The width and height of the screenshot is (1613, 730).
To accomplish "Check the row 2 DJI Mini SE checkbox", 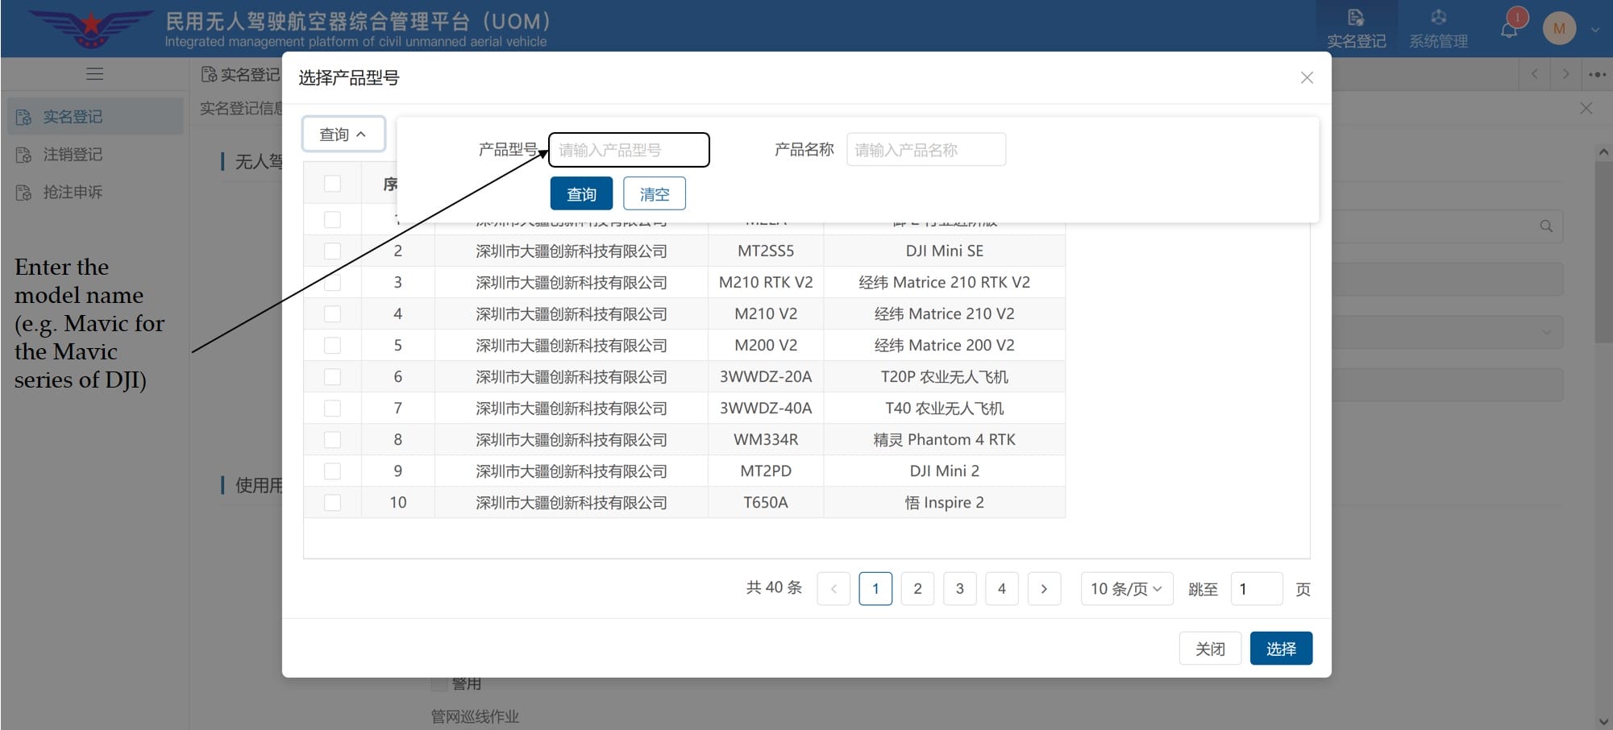I will click(332, 251).
